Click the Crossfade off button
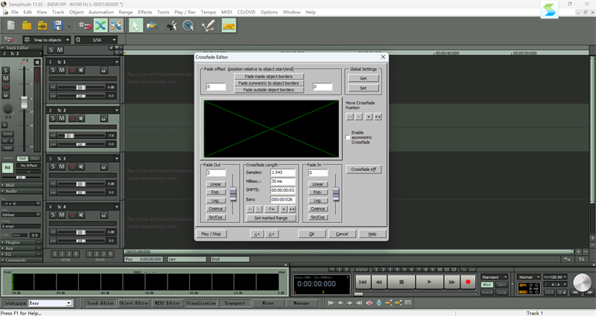 364,169
